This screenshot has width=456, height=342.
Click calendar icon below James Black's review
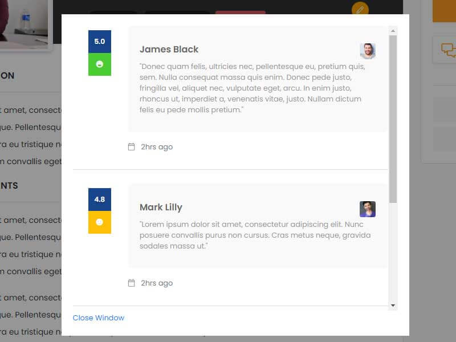pyautogui.click(x=132, y=147)
